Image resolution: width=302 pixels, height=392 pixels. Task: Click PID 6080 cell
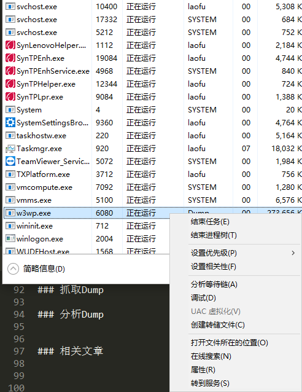[x=104, y=213]
